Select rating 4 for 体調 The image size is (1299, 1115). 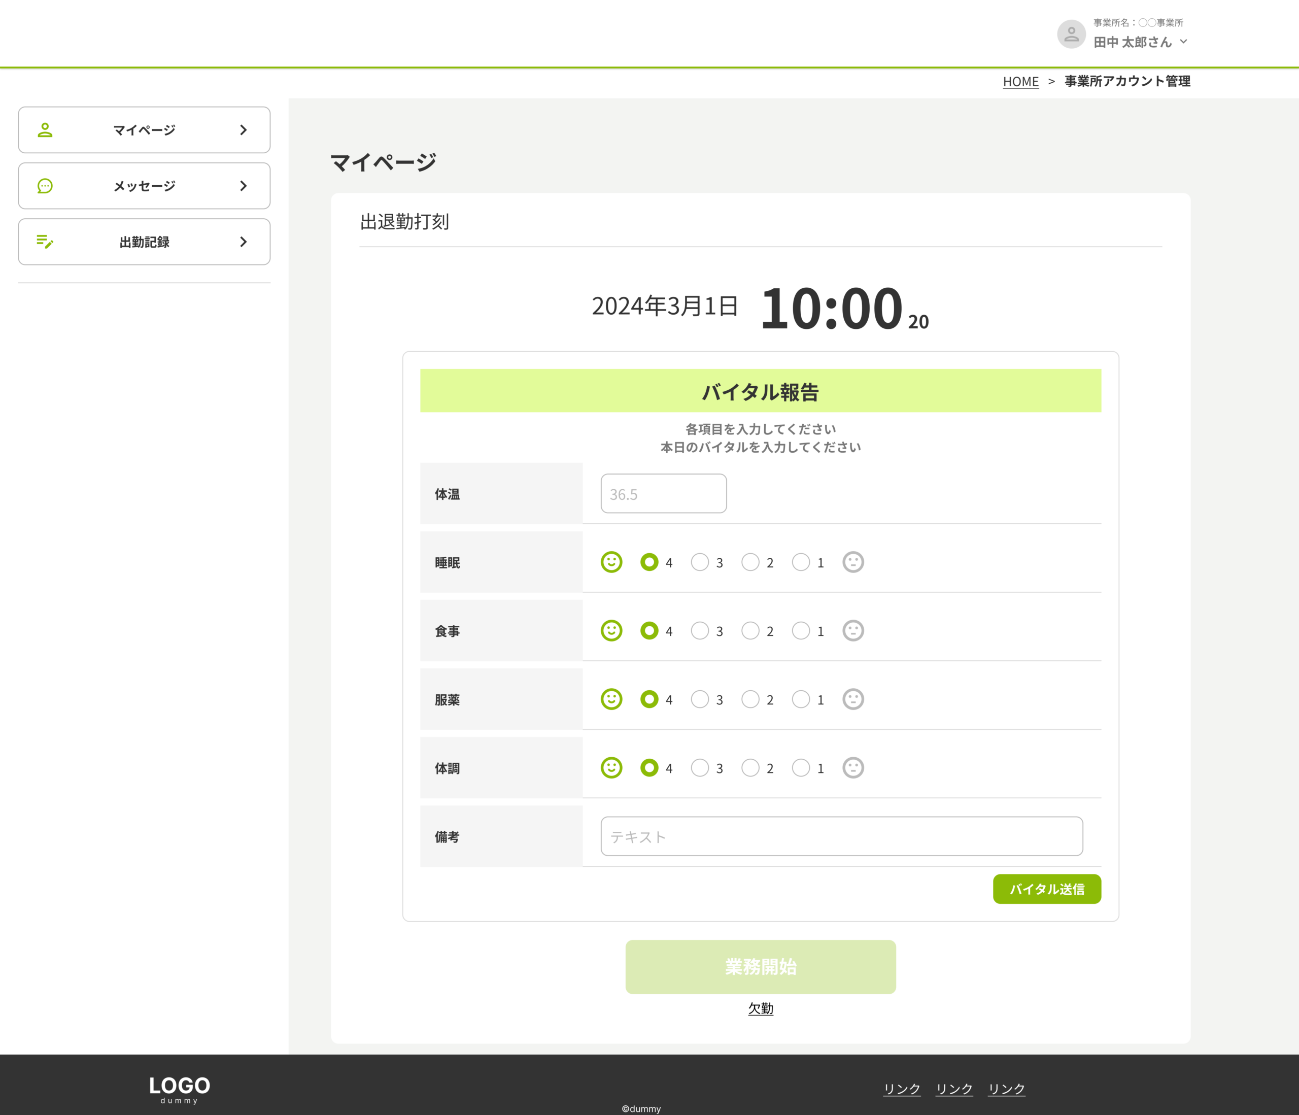[649, 767]
